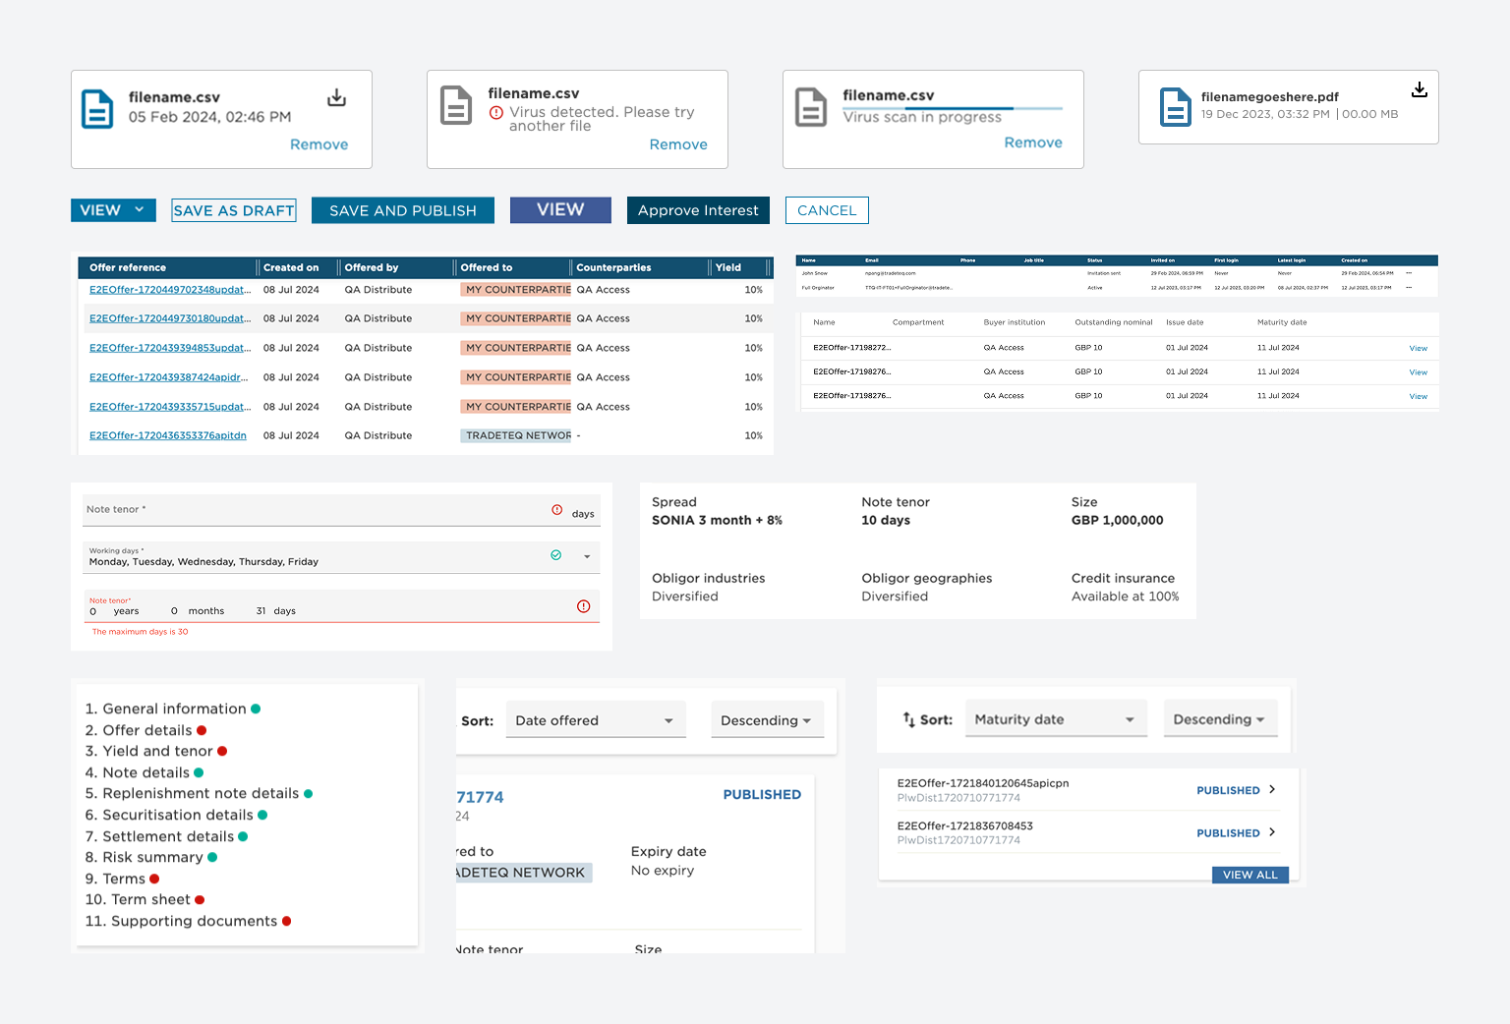Click the red alert icon on years months days row

[583, 606]
